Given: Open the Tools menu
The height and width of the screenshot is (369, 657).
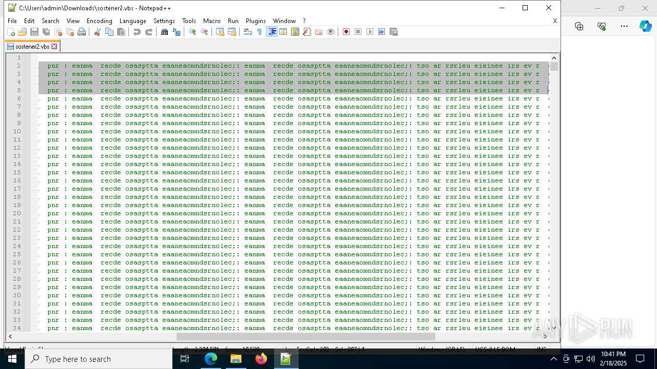Looking at the screenshot, I should pyautogui.click(x=189, y=21).
